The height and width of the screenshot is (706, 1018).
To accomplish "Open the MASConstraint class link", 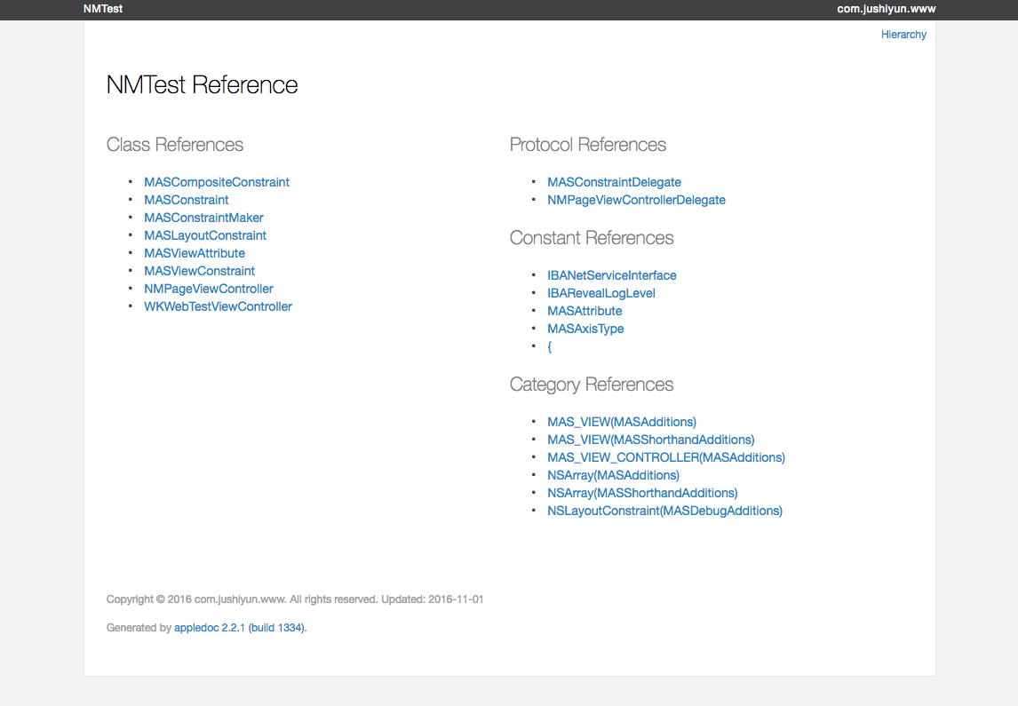I will click(187, 200).
